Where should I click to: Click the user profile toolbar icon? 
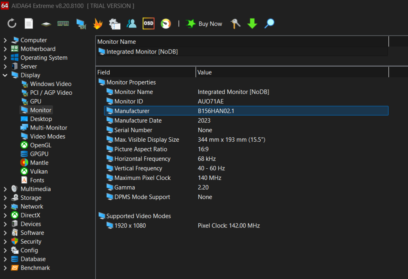coord(131,23)
